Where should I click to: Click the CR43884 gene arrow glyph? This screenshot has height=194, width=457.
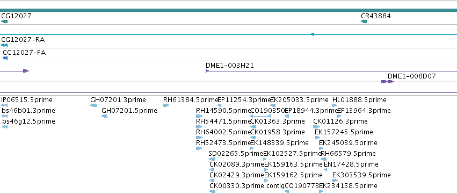tap(364, 21)
